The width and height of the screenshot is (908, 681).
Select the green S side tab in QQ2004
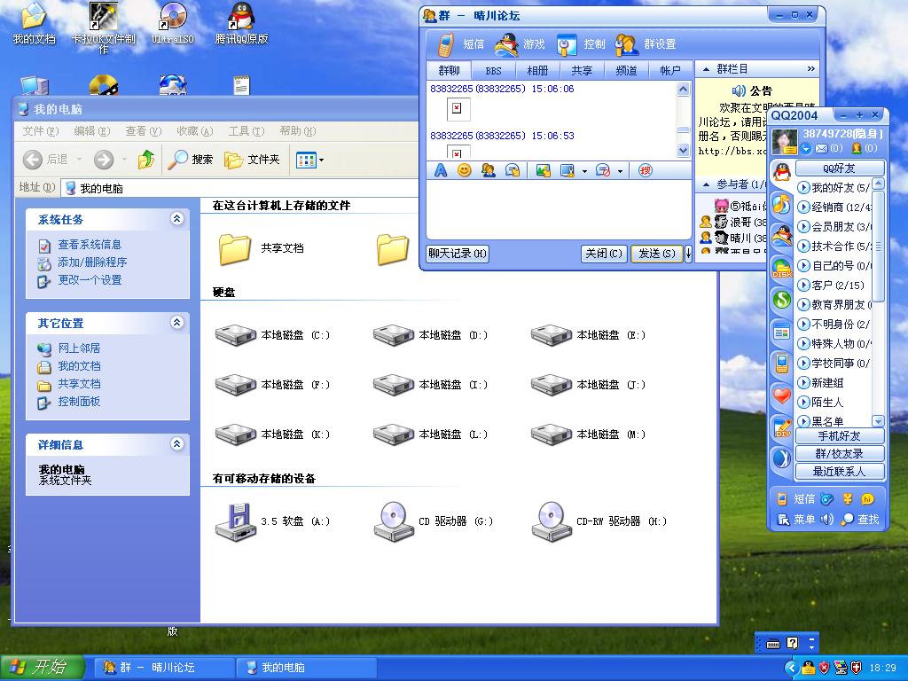(782, 300)
